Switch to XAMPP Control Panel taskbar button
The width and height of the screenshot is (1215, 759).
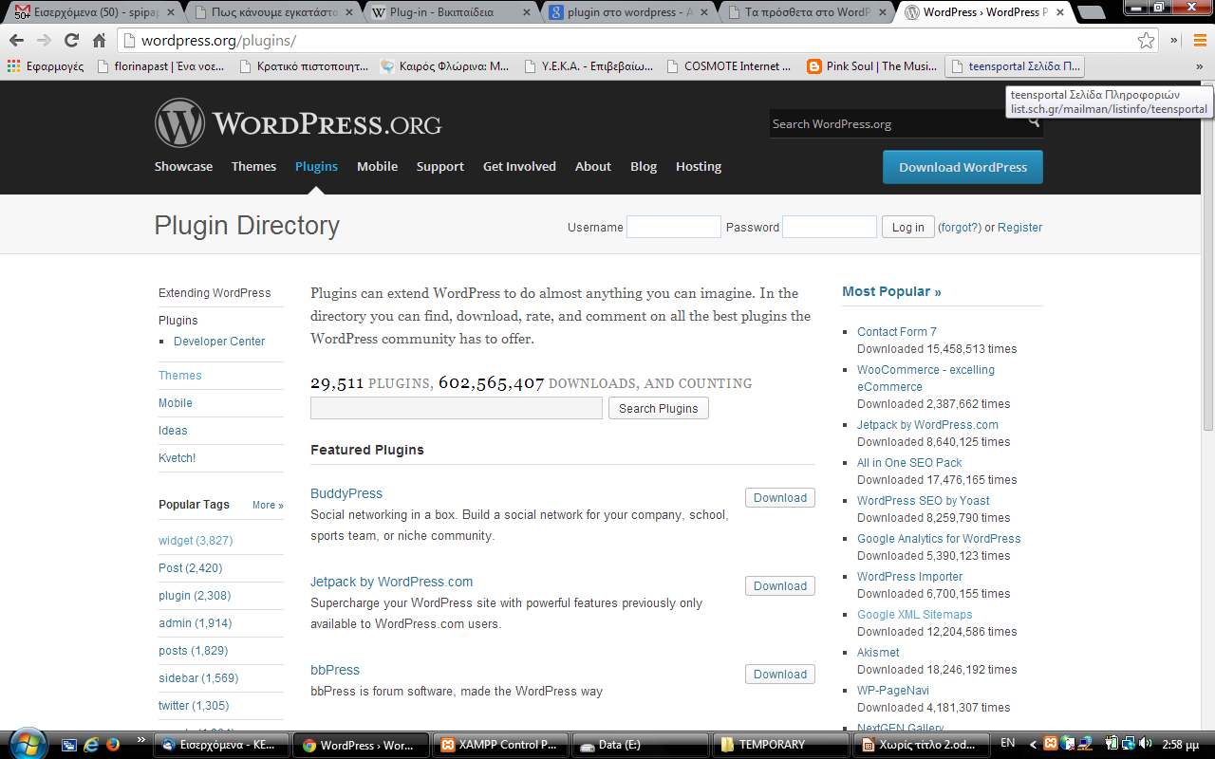click(500, 745)
